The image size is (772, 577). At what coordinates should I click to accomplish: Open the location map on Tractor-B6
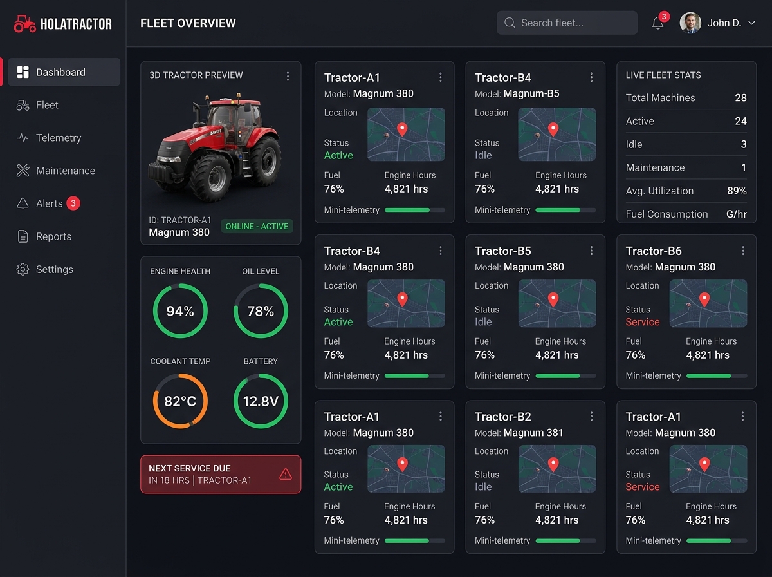click(x=708, y=303)
